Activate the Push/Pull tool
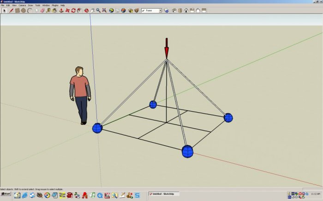This screenshot has width=323, height=201. (x=62, y=10)
